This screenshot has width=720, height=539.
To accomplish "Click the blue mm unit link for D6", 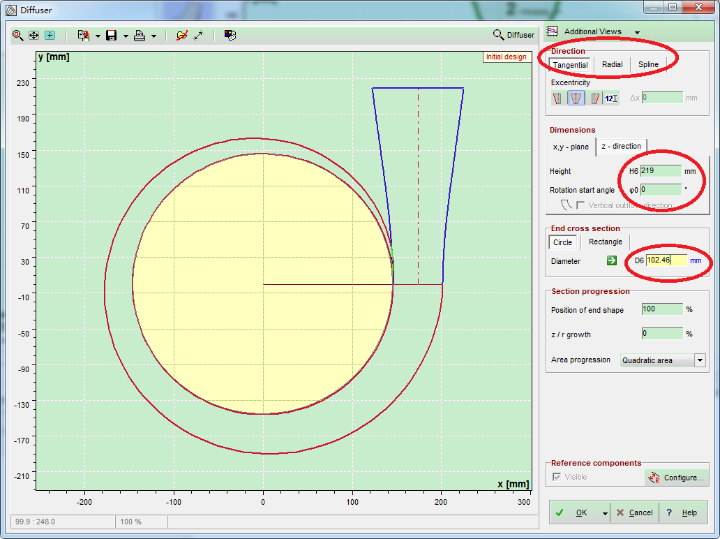I will [696, 260].
